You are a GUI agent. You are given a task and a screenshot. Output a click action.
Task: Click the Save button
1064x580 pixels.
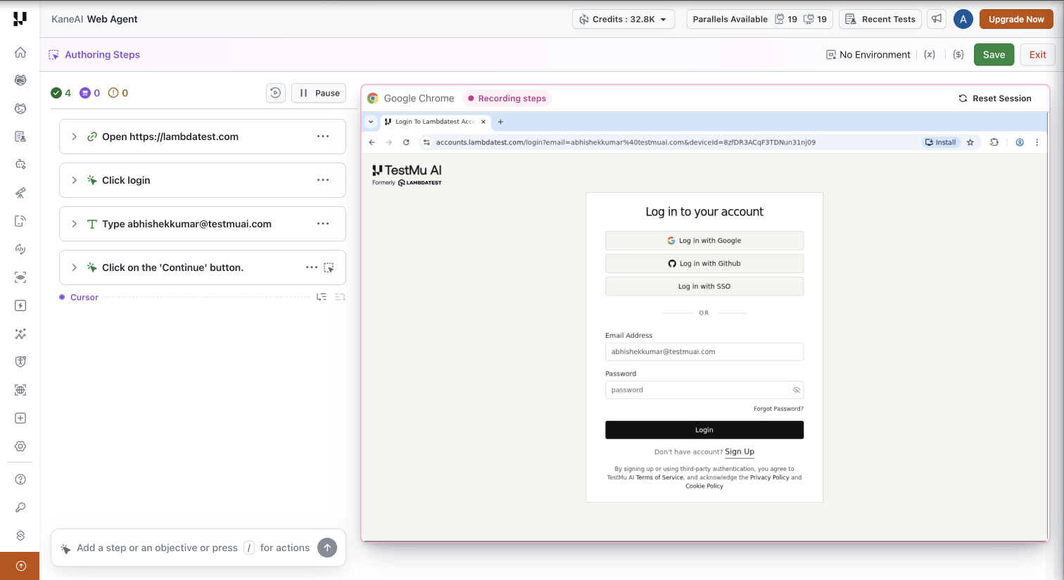click(x=994, y=55)
